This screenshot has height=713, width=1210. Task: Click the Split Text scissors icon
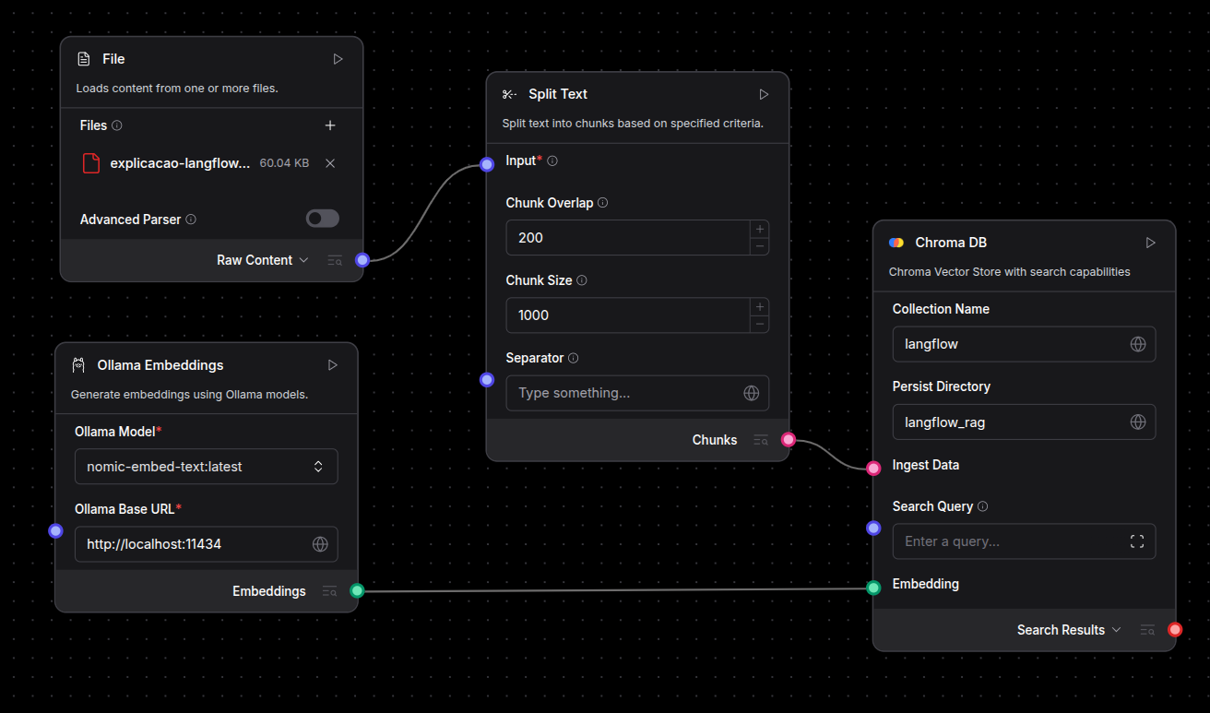coord(509,94)
